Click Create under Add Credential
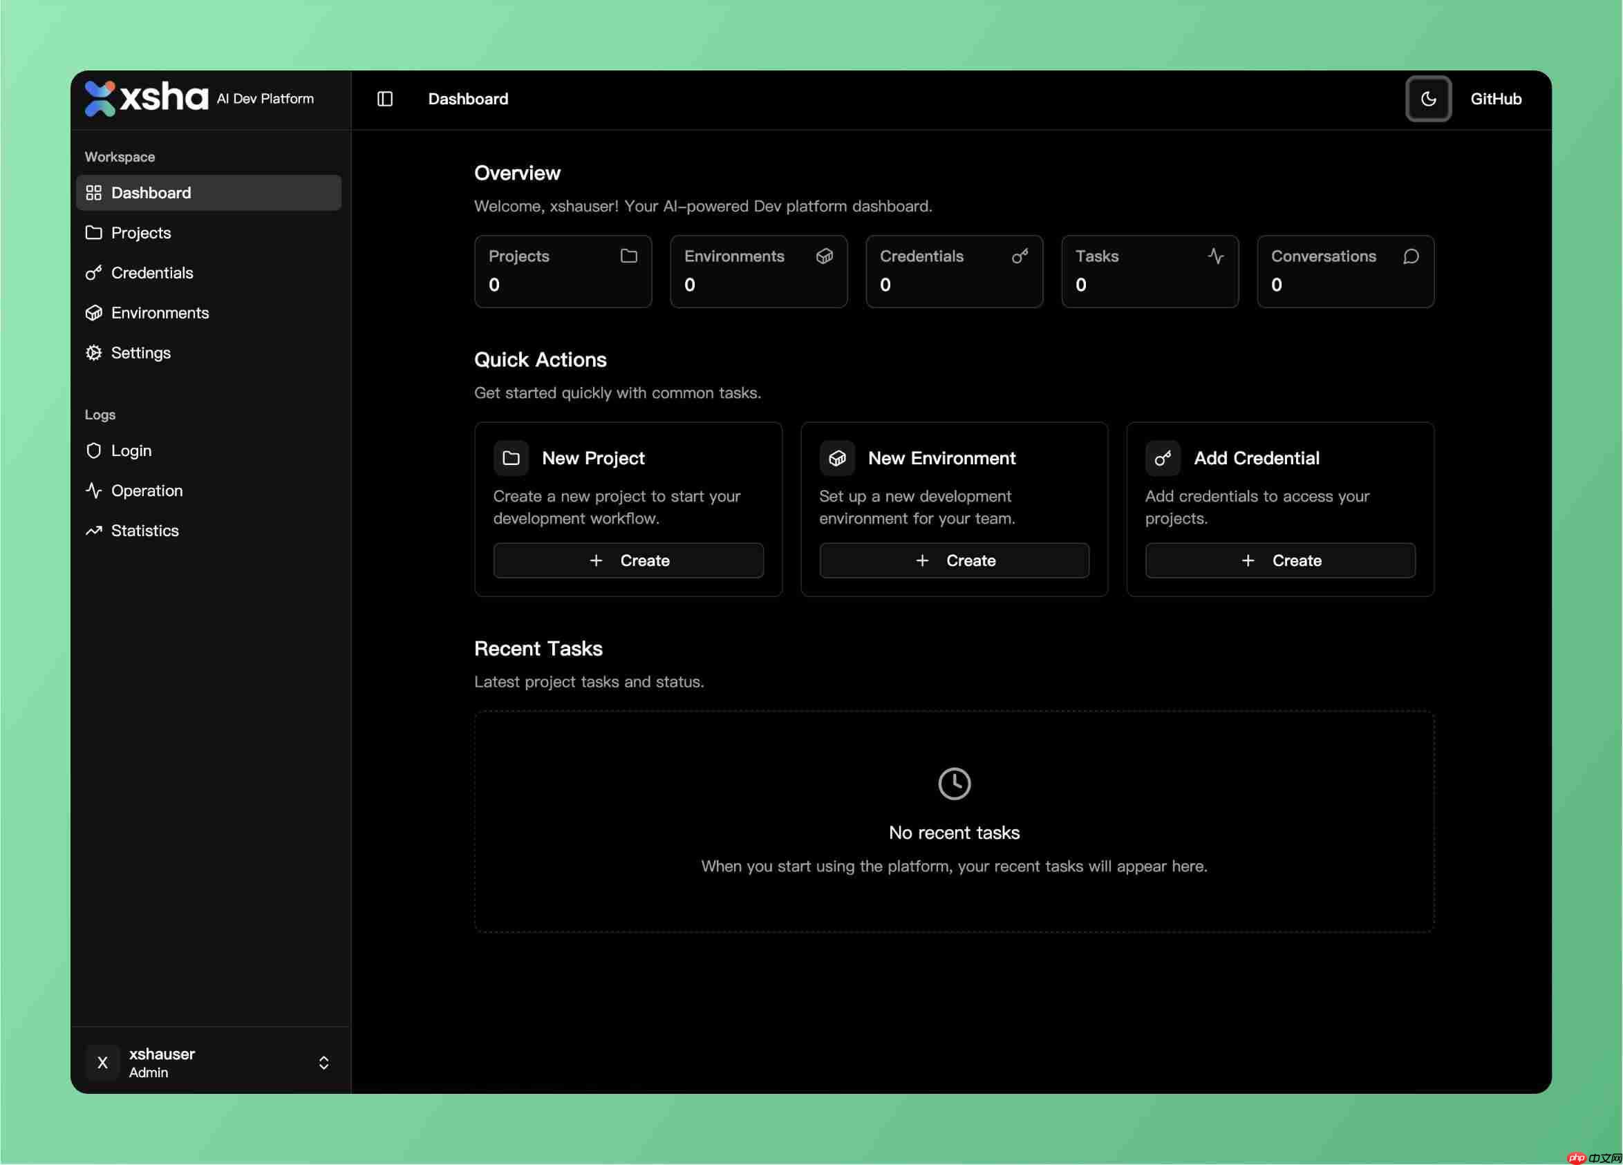 (1280, 560)
